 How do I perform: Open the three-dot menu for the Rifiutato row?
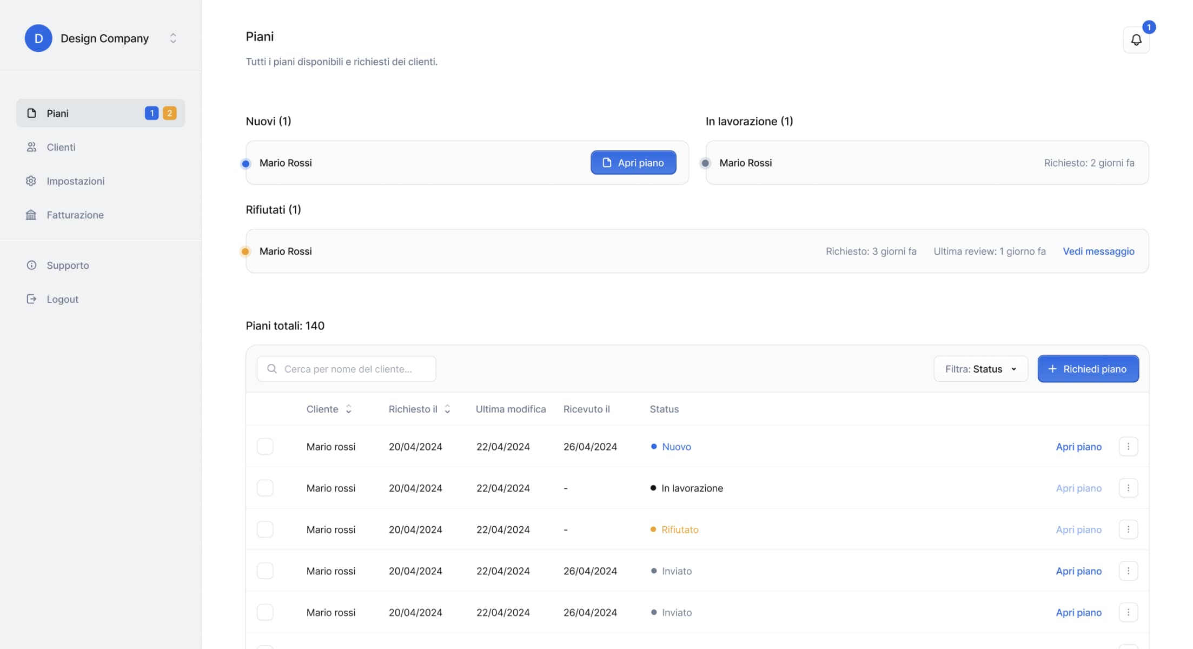click(x=1128, y=529)
